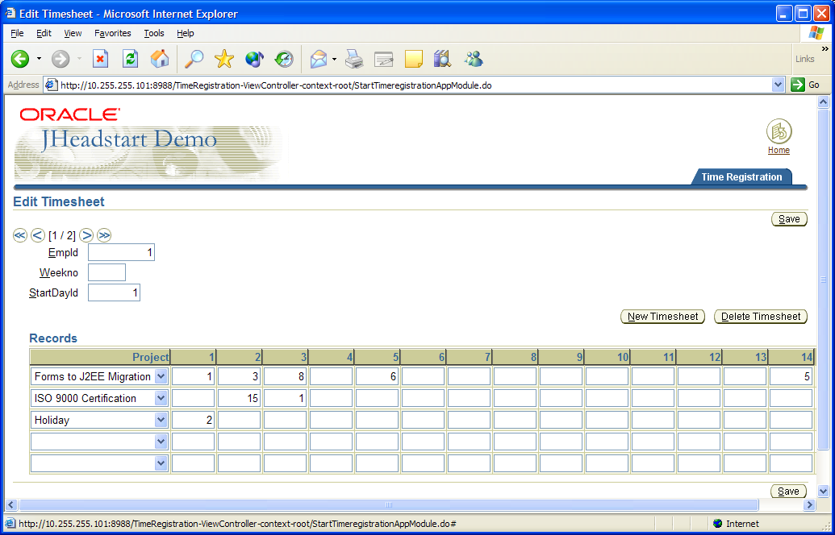835x535 pixels.
Task: Open the Favorites star icon
Action: coord(223,59)
